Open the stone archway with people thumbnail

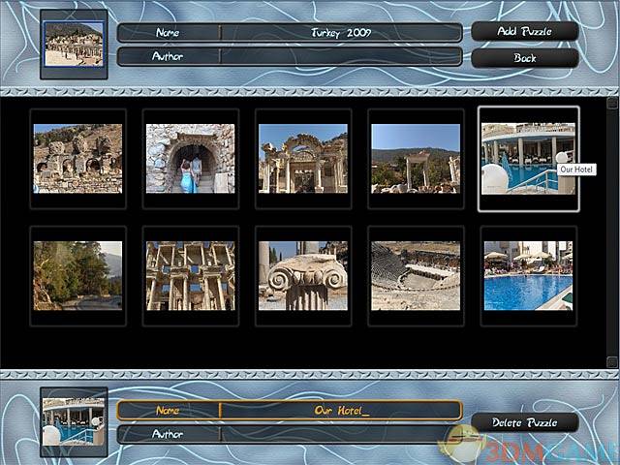coord(190,158)
